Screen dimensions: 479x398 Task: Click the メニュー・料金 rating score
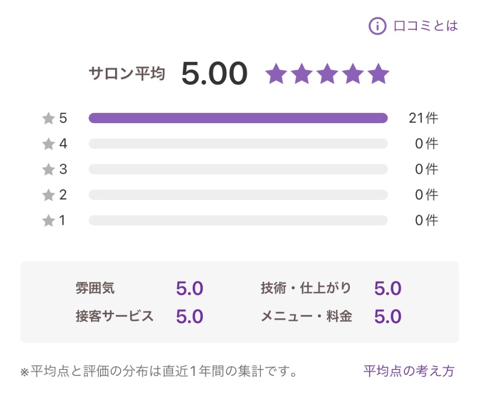point(388,317)
